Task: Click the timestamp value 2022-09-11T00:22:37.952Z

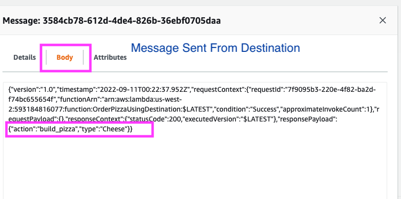Action: pyautogui.click(x=144, y=90)
